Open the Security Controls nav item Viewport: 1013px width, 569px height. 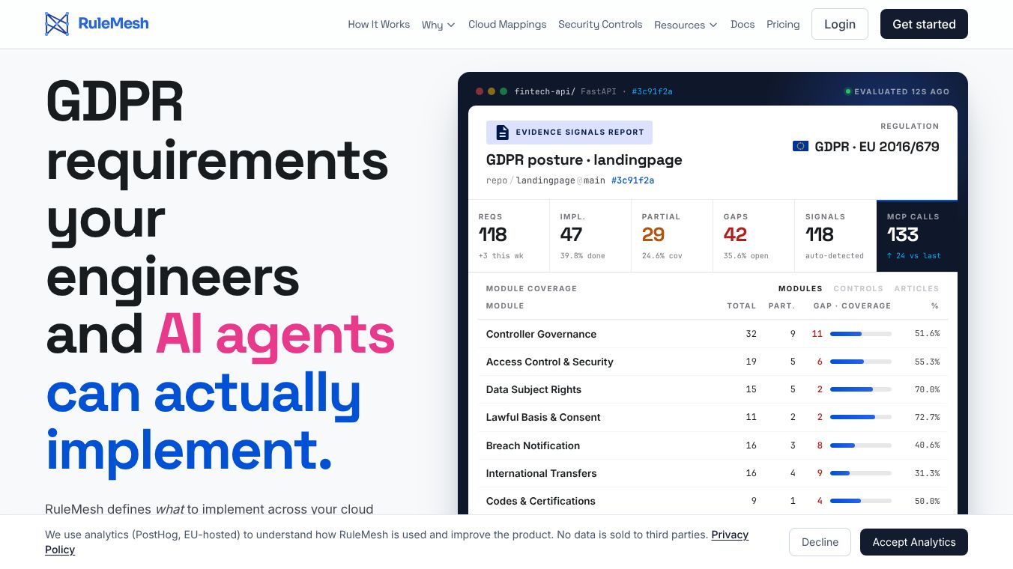600,24
